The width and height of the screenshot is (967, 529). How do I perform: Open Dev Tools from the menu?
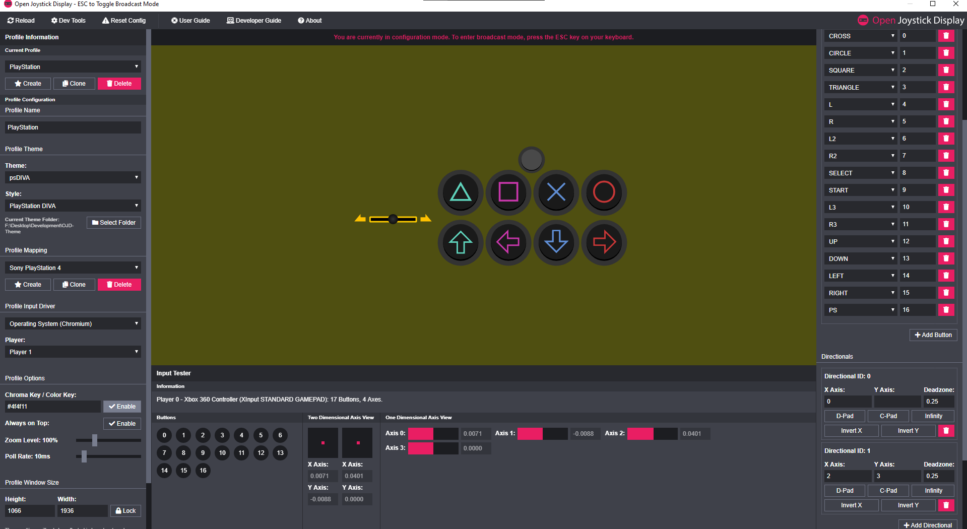tap(69, 21)
